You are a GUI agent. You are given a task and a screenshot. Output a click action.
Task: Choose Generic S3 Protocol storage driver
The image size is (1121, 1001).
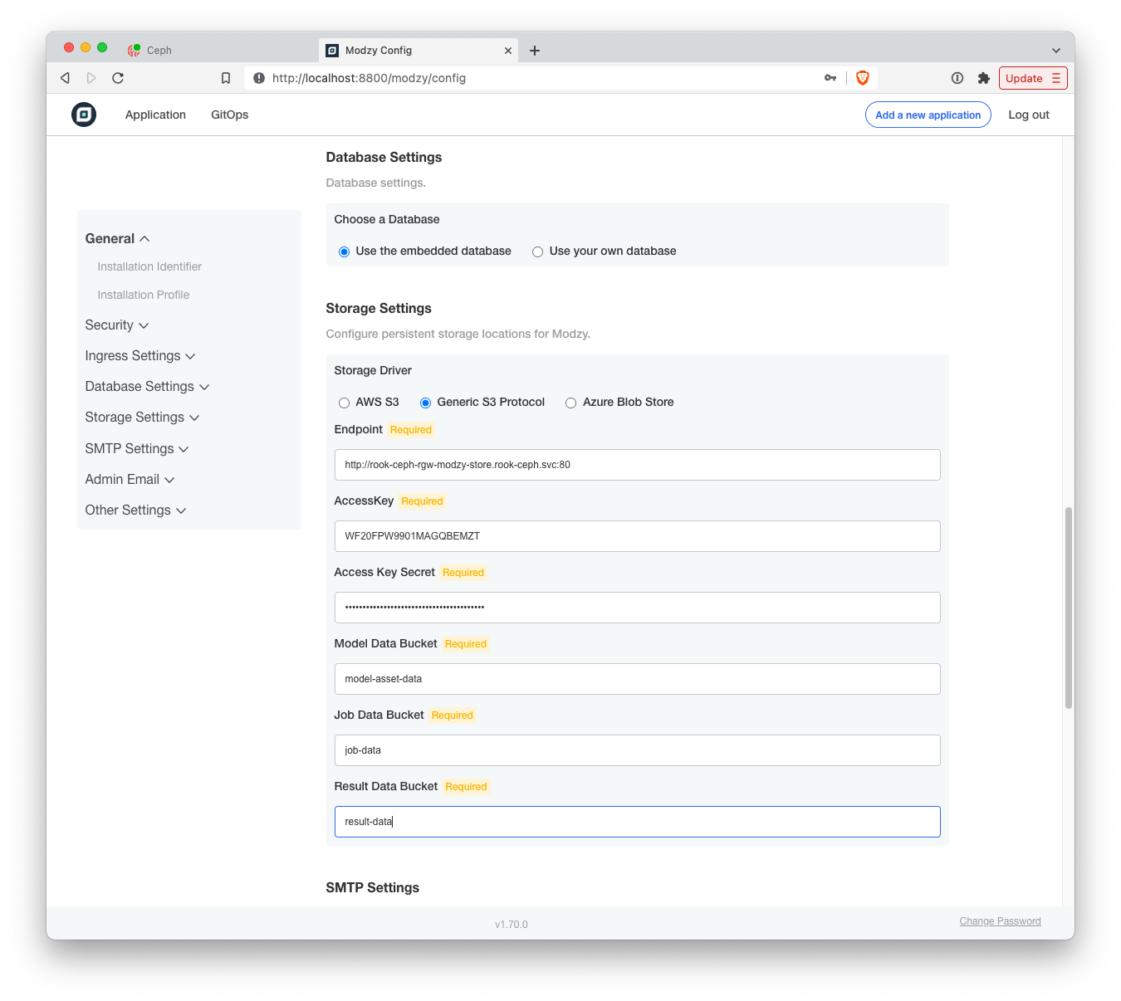coord(425,403)
